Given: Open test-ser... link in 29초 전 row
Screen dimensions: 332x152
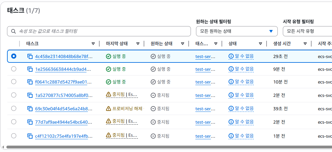Looking at the screenshot, I should 205,56.
